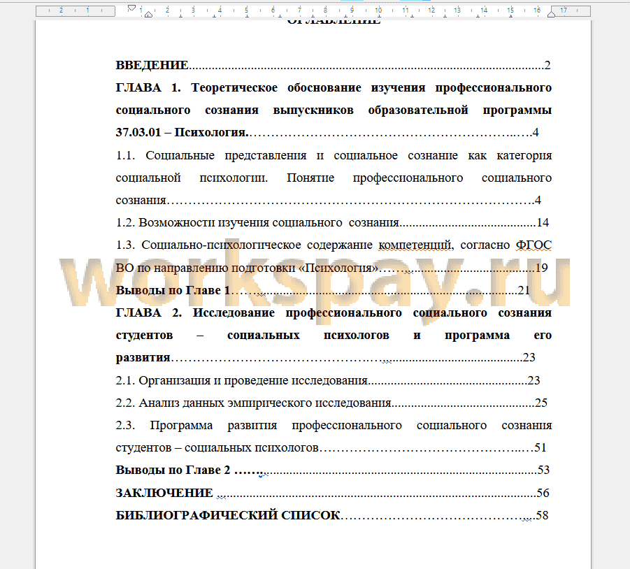Viewport: 630px width, 569px height.
Task: Click entry 2.1. Организация и проведение исследования
Action: click(x=328, y=380)
